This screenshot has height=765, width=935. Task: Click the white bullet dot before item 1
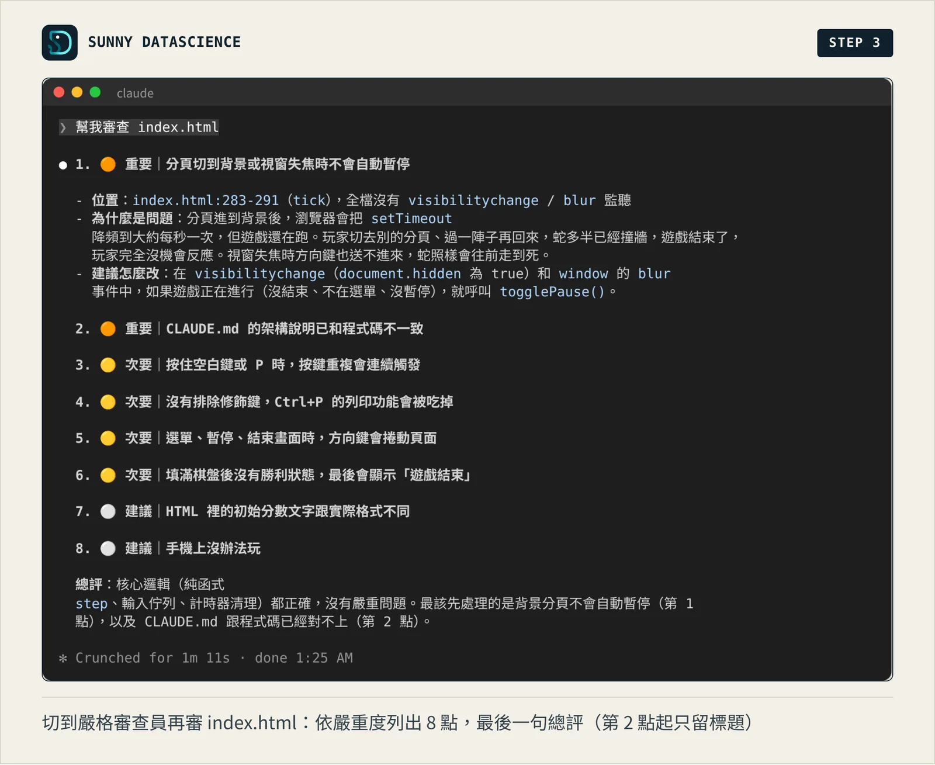(63, 165)
